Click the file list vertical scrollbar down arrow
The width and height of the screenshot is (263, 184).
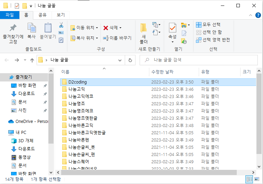(x=259, y=167)
